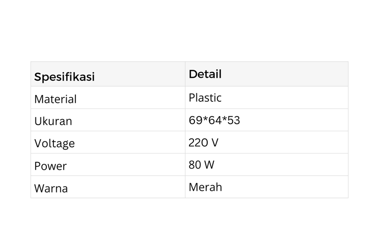The width and height of the screenshot is (379, 252).
Task: Click the V unit after 220
Action: pos(215,143)
